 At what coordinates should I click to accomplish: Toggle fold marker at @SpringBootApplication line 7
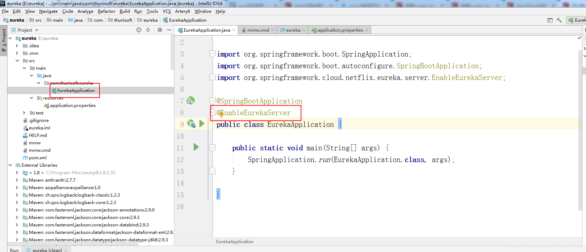(213, 101)
